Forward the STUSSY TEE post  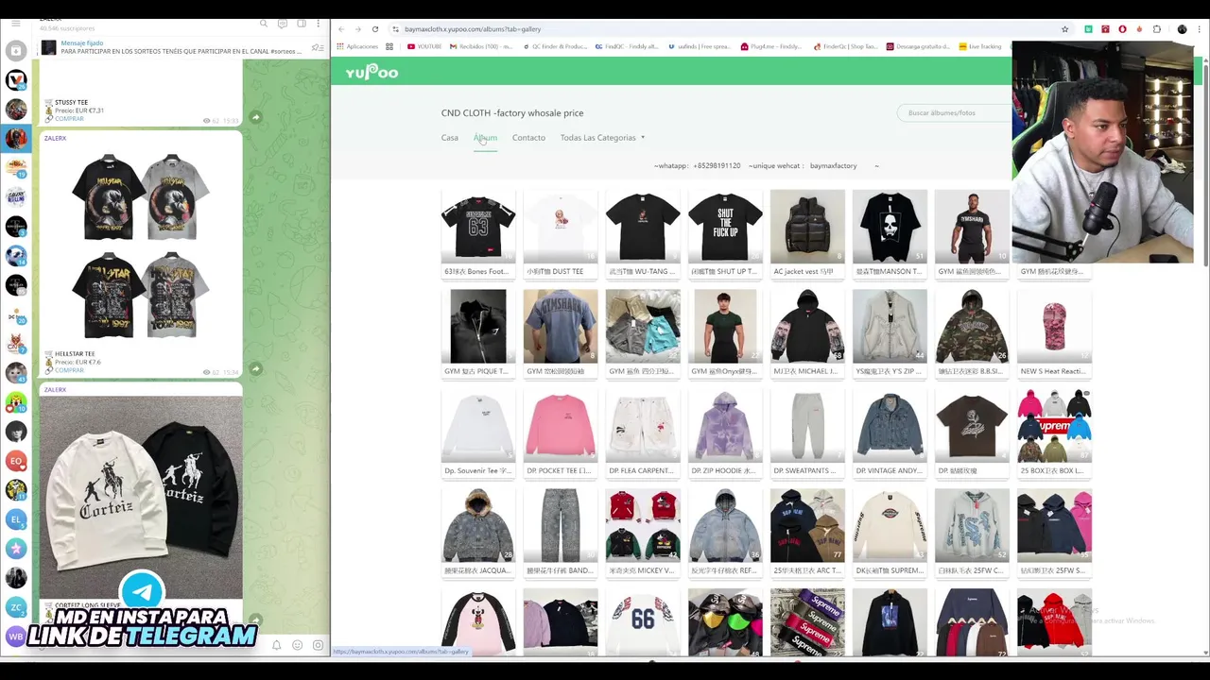255,117
